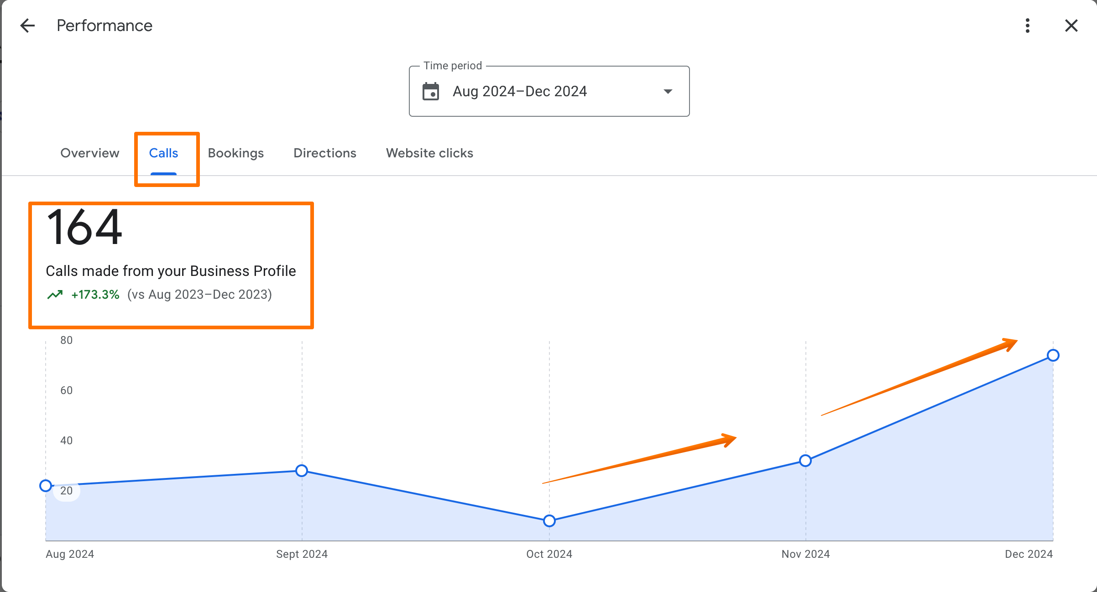Click the 164 total calls number
1097x592 pixels.
click(x=84, y=227)
